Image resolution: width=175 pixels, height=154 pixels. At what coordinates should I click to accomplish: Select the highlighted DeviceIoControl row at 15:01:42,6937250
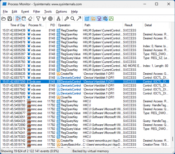[85, 81]
